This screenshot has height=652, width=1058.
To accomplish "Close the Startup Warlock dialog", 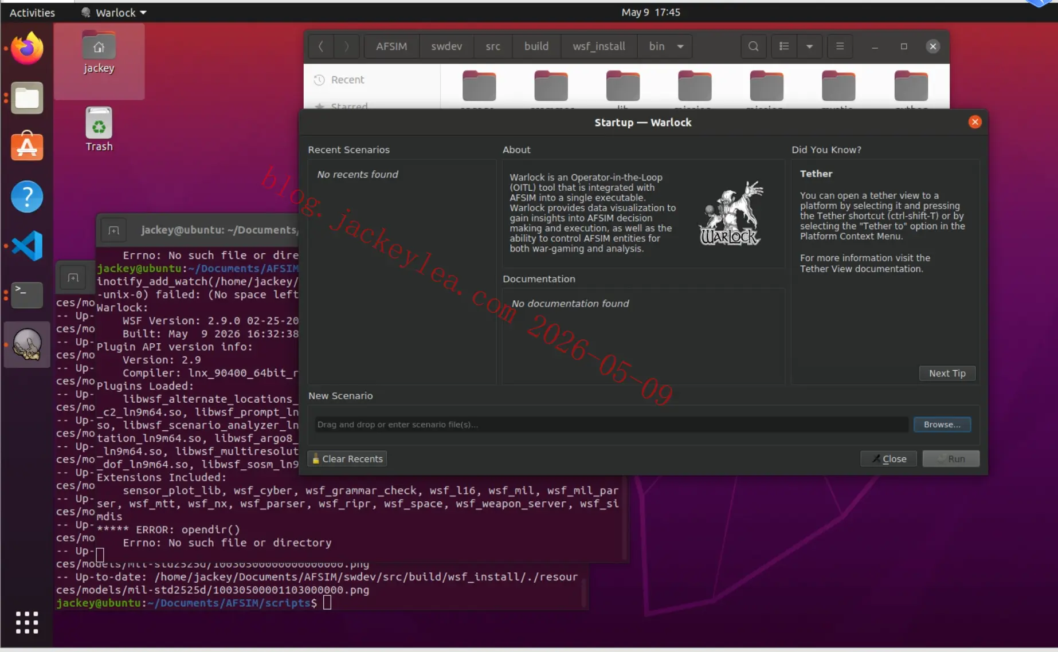I will coord(975,122).
